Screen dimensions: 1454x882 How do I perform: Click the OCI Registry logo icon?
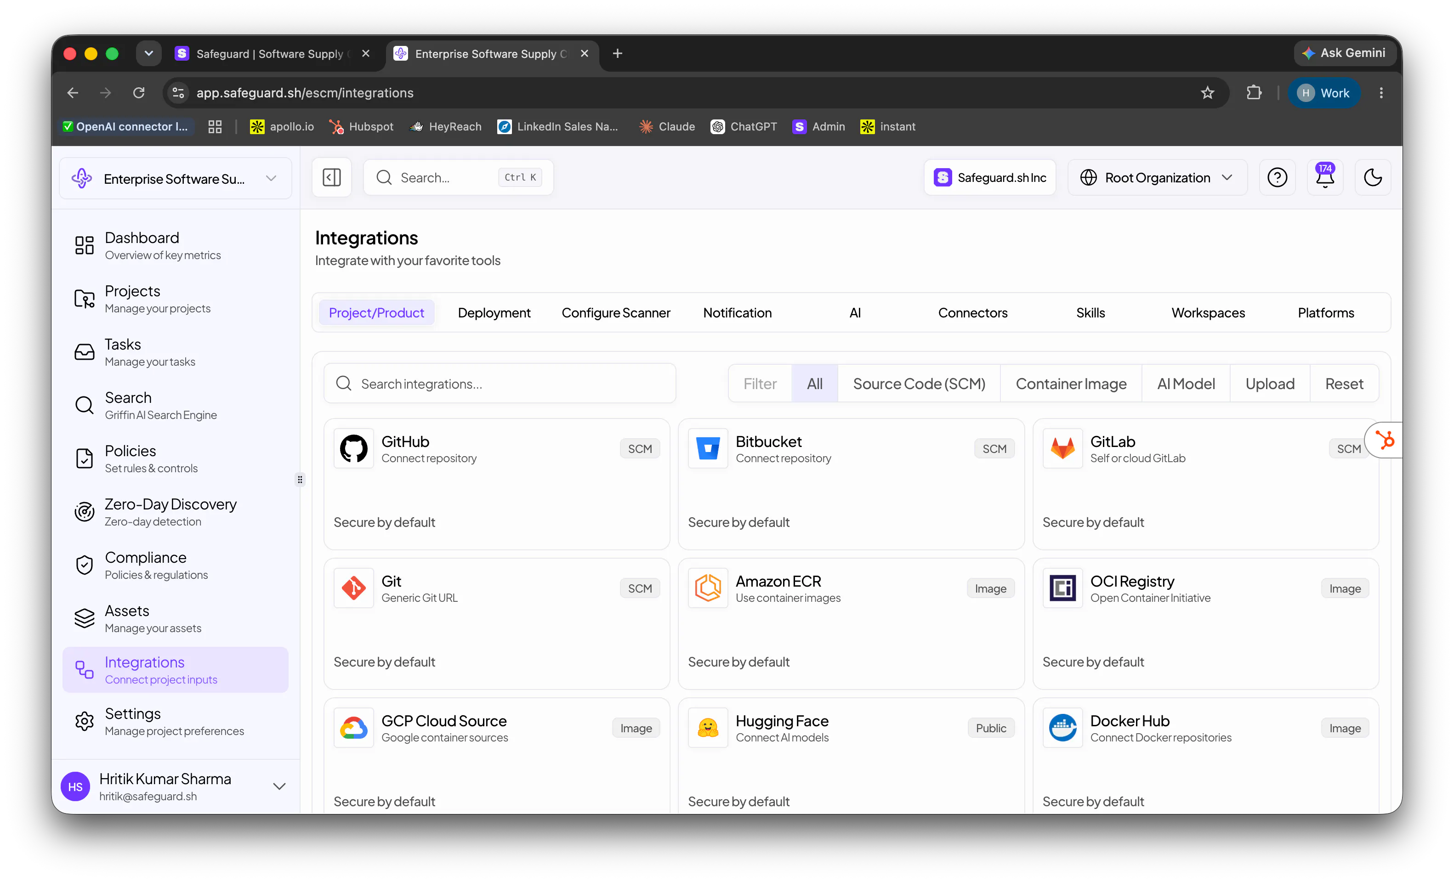click(1062, 588)
